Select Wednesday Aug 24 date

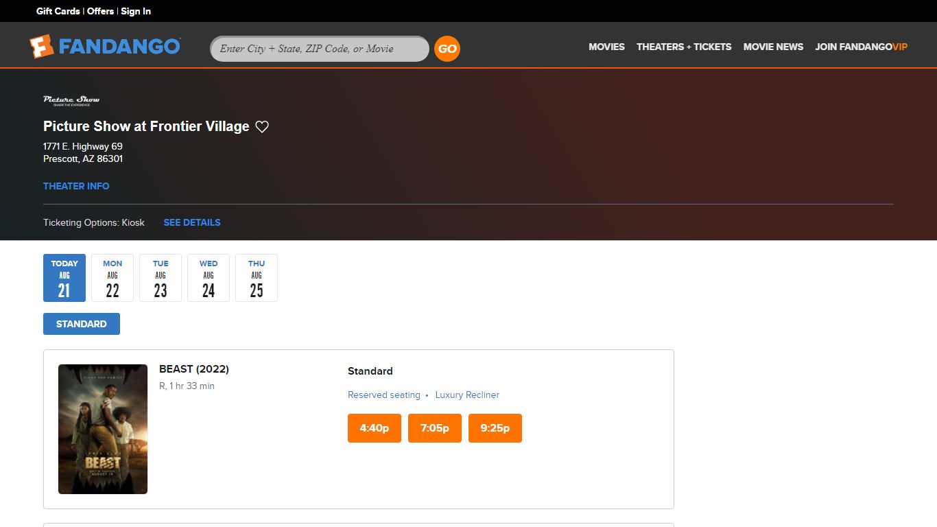[209, 278]
